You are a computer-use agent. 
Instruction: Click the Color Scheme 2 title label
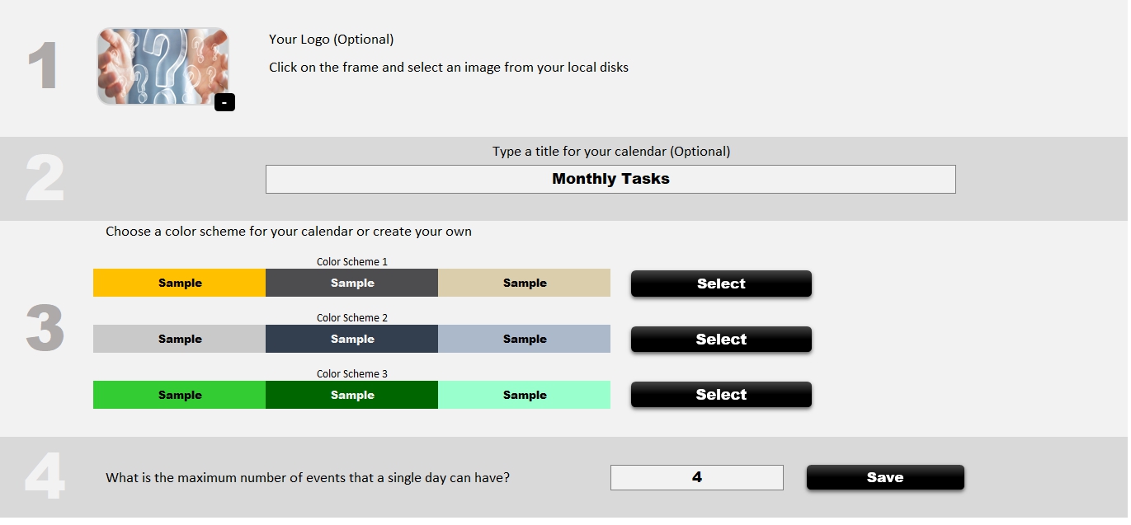click(x=351, y=317)
